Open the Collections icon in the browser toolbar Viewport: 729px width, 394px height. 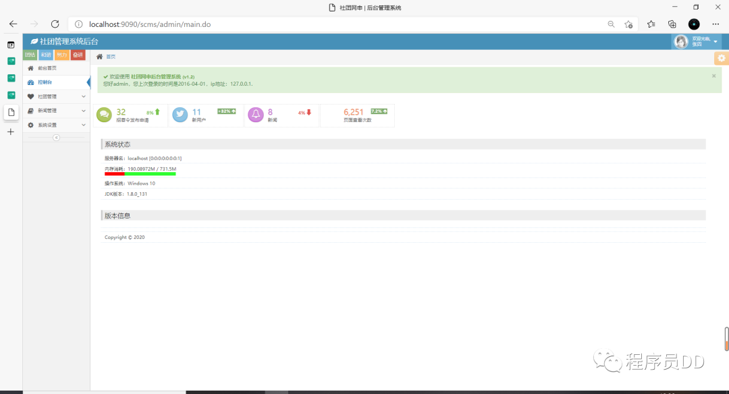672,24
